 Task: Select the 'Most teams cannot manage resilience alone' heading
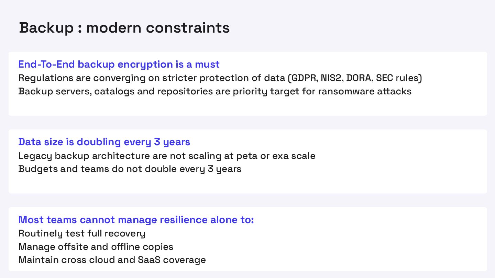[136, 220]
